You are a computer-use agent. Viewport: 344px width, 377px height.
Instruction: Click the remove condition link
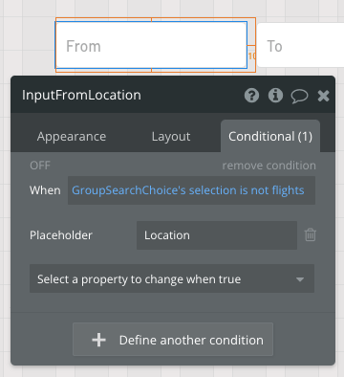coord(269,166)
